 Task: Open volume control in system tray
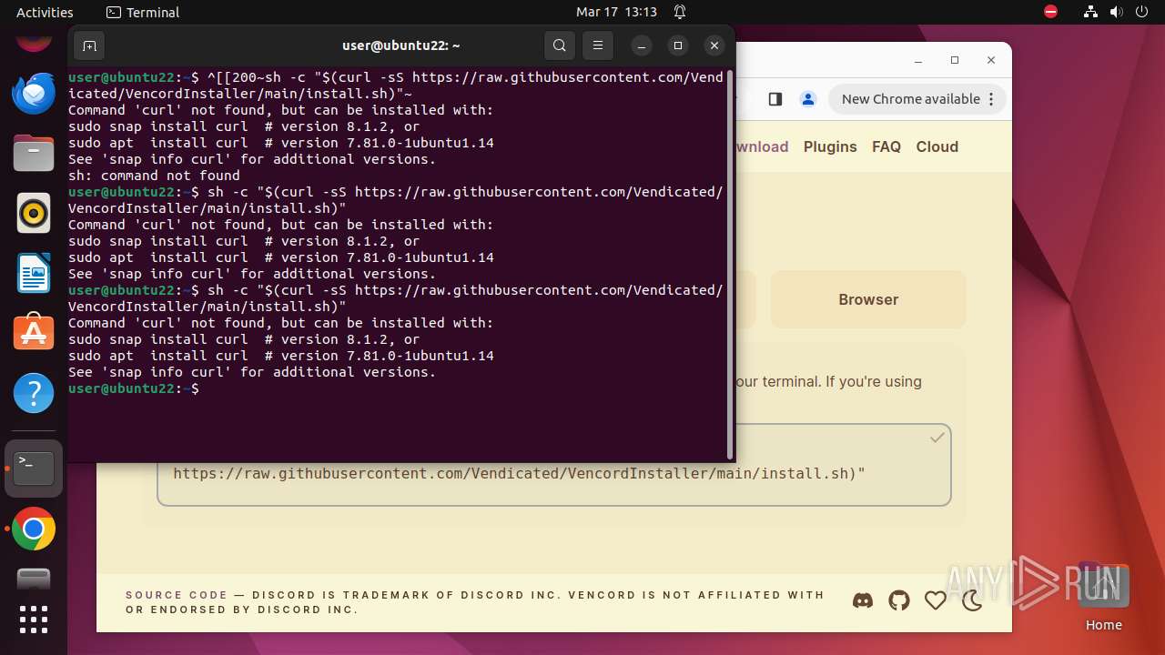click(1117, 12)
